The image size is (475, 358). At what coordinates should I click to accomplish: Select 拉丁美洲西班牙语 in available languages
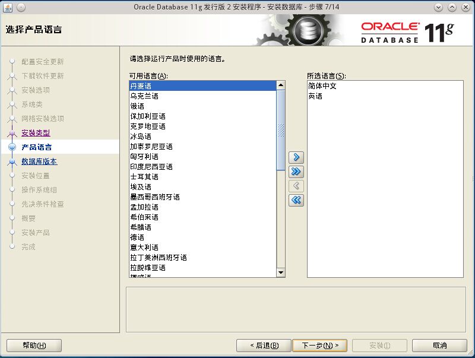point(202,258)
